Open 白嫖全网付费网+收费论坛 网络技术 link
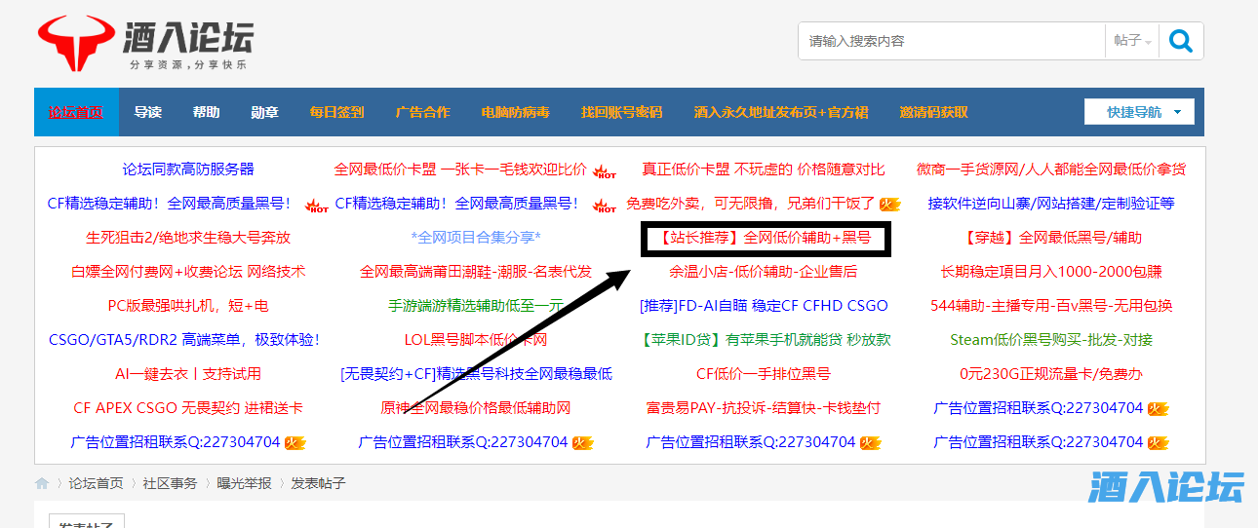The image size is (1258, 528). (x=188, y=271)
